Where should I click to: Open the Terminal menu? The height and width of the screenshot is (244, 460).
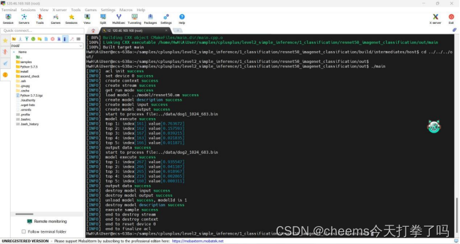point(9,10)
